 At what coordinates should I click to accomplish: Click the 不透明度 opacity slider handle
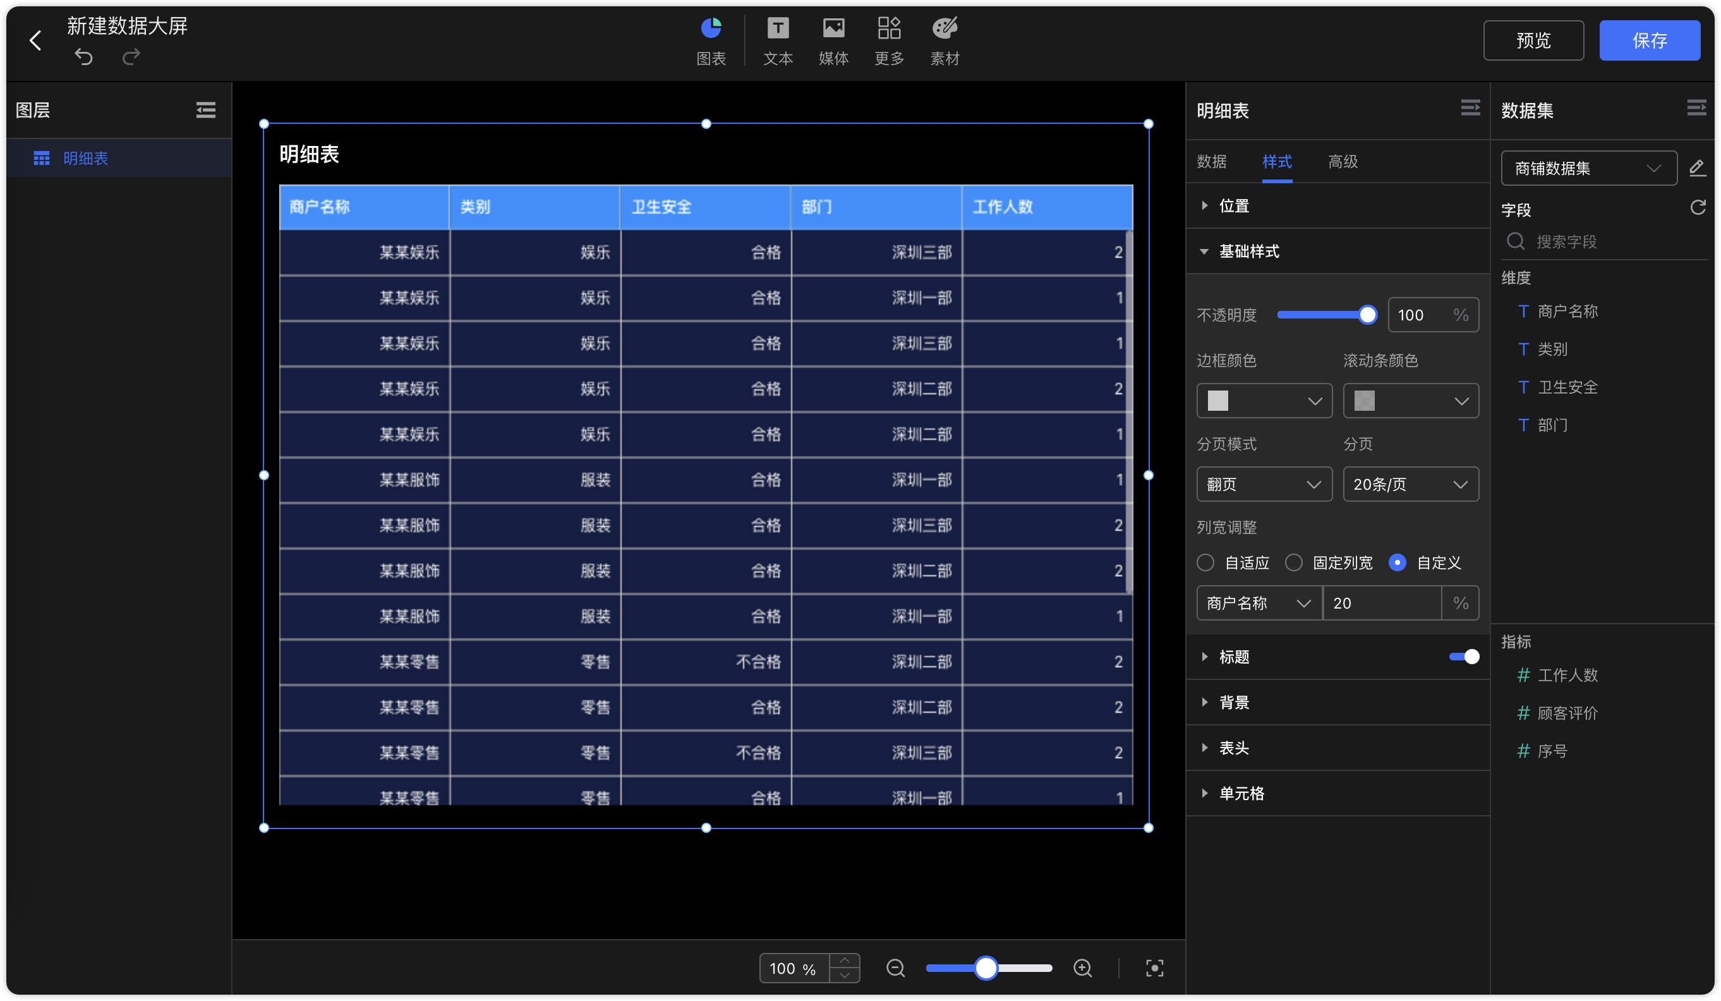point(1367,314)
